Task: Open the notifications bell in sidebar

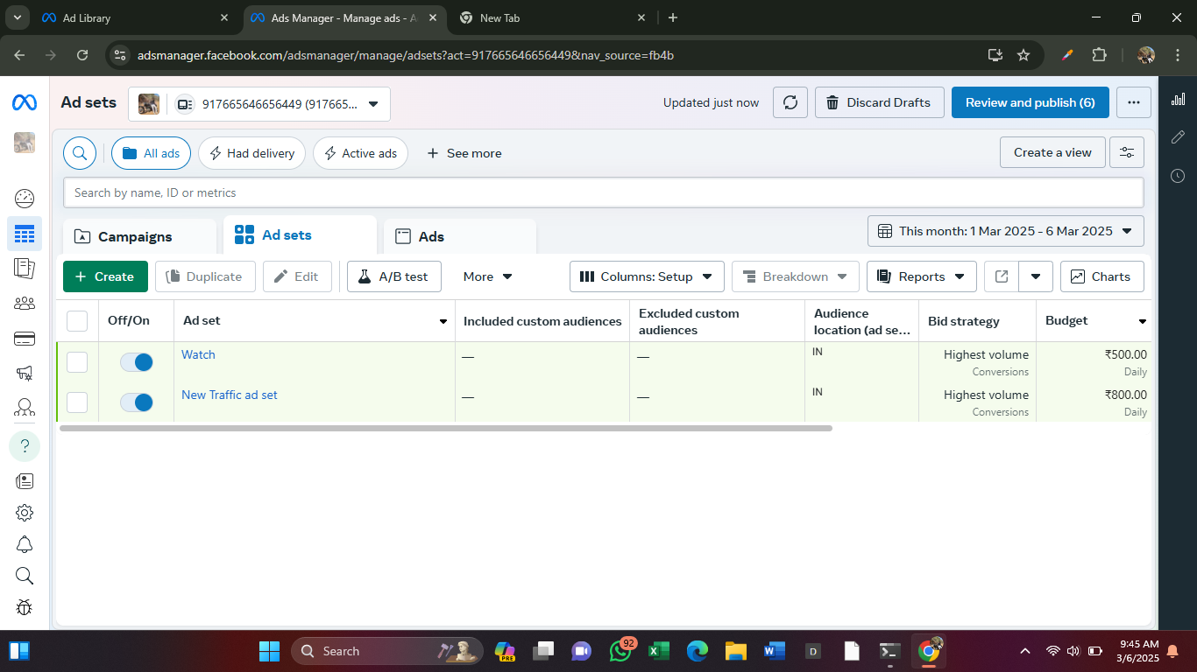Action: pos(25,544)
